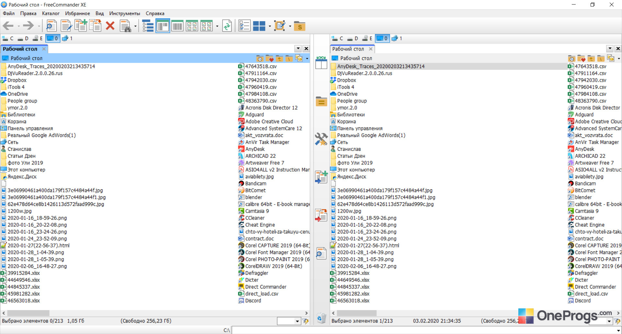Open the Каталог menu
The image size is (622, 334).
[x=51, y=13]
